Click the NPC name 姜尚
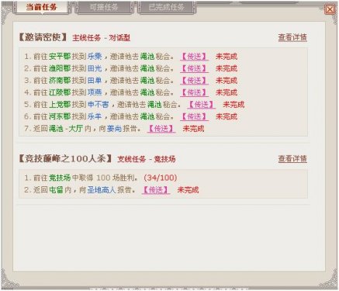This screenshot has width=339, height=291. tap(114, 129)
